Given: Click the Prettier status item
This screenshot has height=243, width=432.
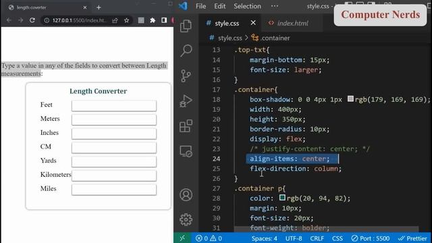Looking at the screenshot, I should 412,238.
